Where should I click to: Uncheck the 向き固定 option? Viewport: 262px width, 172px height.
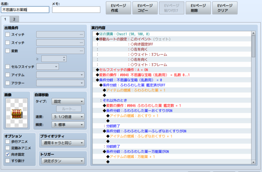(7, 154)
